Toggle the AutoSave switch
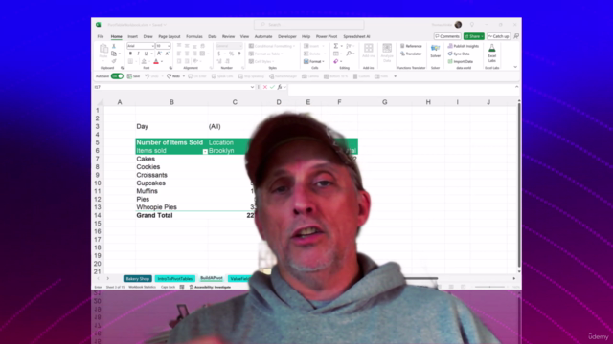Image resolution: width=613 pixels, height=344 pixels. [x=117, y=76]
